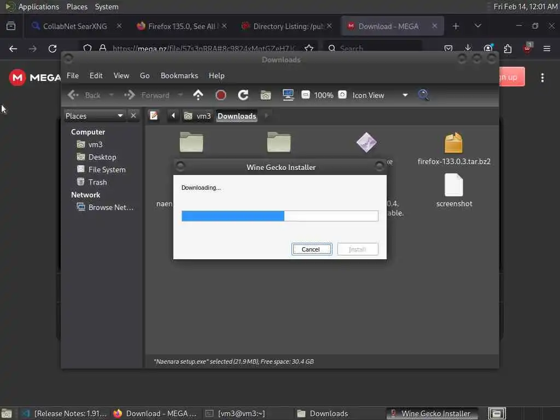Screen dimensions: 560x420
Task: Open Firefox extensions puzzle icon
Action: pos(507,49)
